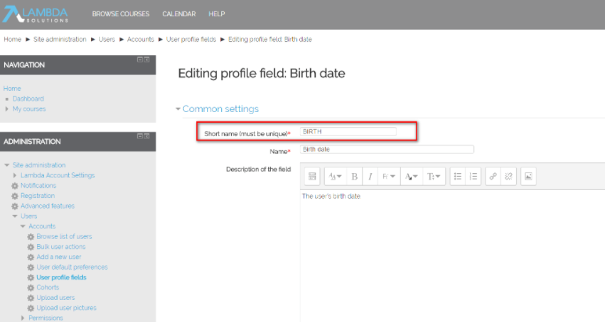Toggle the editor toolbar expand icon
The width and height of the screenshot is (605, 322).
311,177
